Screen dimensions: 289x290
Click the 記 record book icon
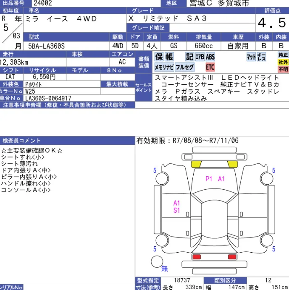[x=189, y=57]
